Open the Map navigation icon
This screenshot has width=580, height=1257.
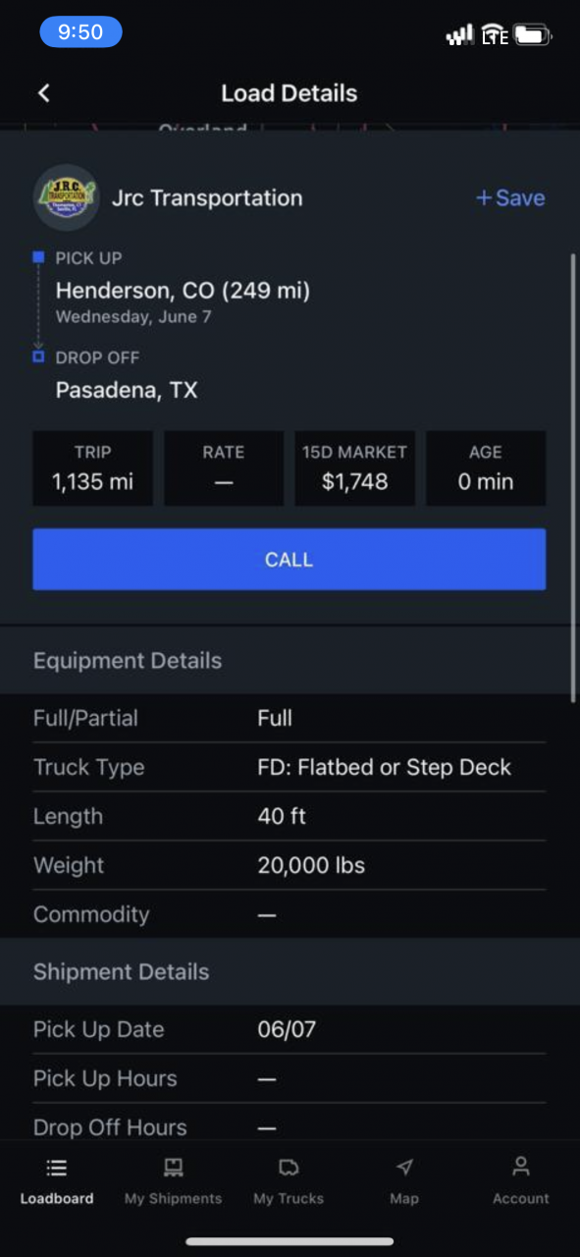(404, 1168)
